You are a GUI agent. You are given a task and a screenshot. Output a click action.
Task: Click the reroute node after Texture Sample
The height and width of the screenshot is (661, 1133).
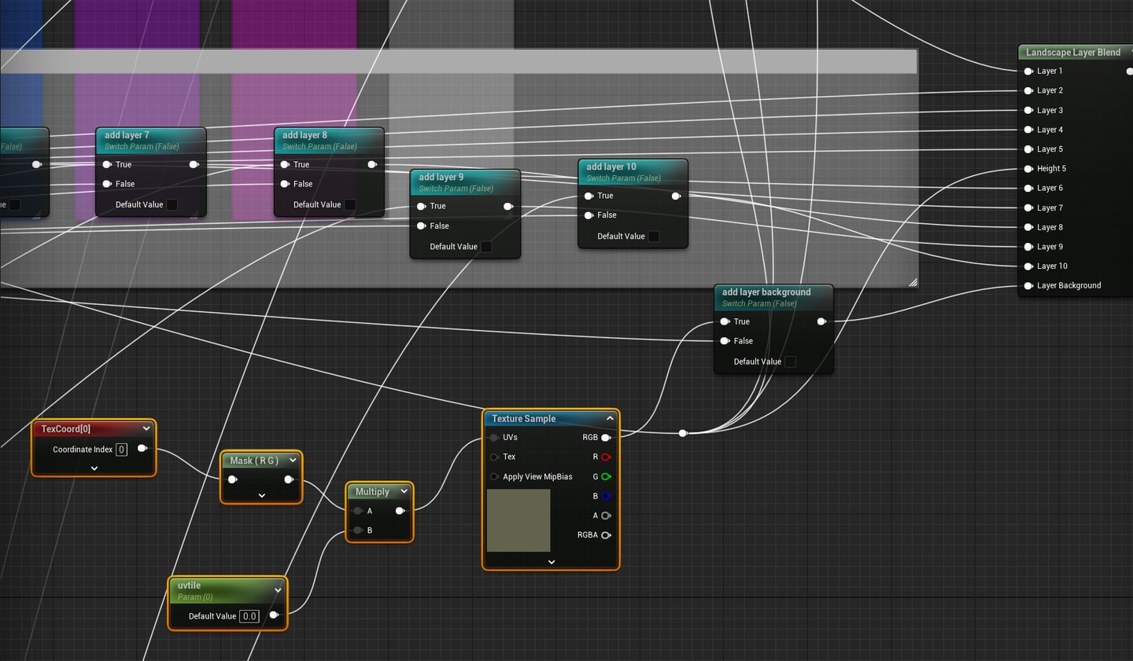click(x=683, y=433)
